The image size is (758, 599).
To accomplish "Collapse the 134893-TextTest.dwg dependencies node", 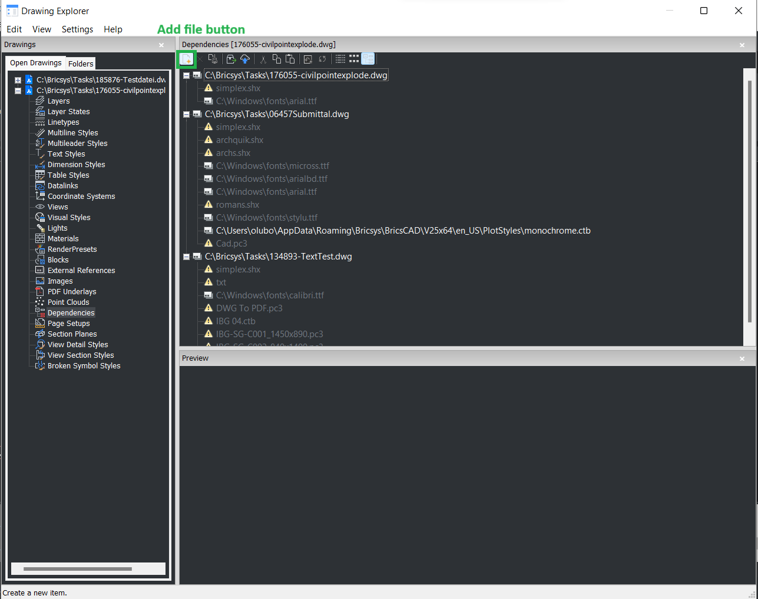I will tap(186, 257).
